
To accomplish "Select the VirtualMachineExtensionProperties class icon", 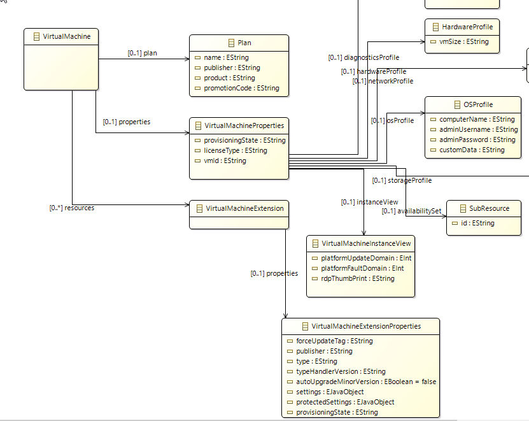I will click(305, 326).
